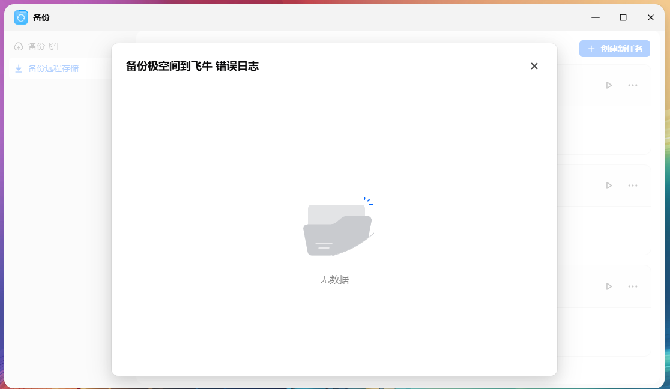The image size is (670, 389).
Task: Click the 无数据 label
Action: tap(334, 280)
